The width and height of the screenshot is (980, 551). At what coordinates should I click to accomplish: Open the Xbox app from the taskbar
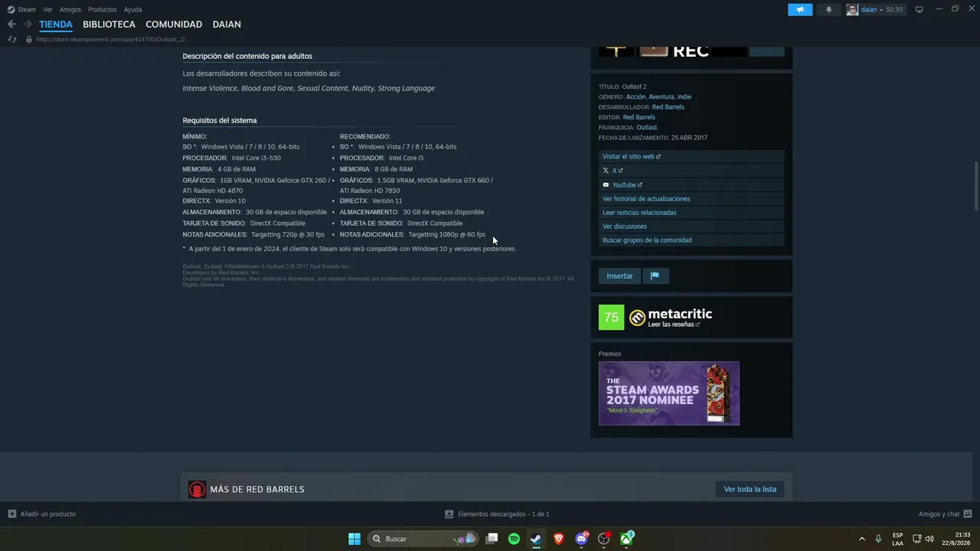click(626, 539)
